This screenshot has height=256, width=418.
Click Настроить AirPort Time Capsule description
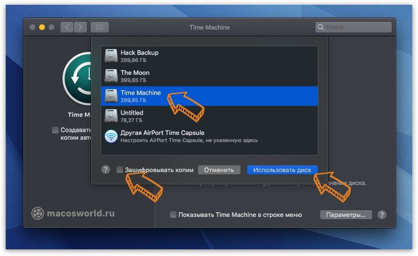click(189, 140)
